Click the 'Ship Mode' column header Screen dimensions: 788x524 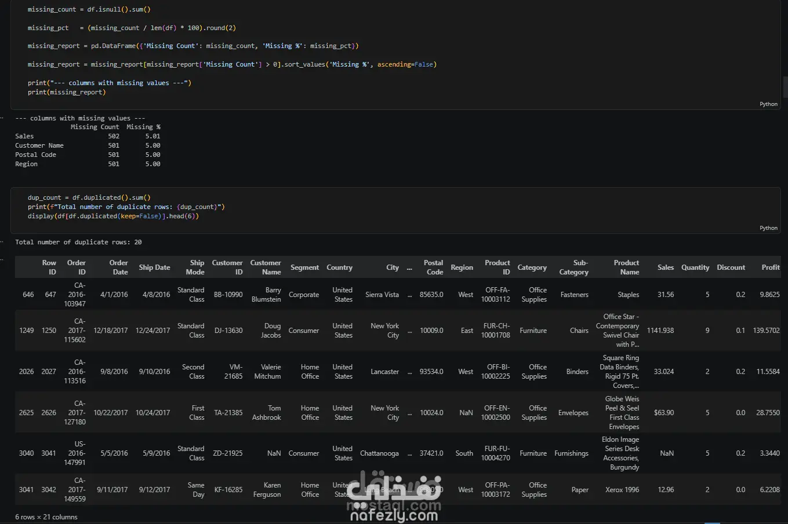tap(195, 268)
